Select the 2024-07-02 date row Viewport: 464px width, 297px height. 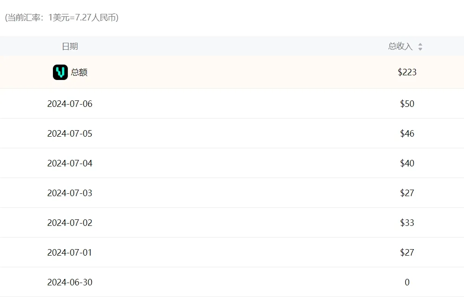coord(70,223)
